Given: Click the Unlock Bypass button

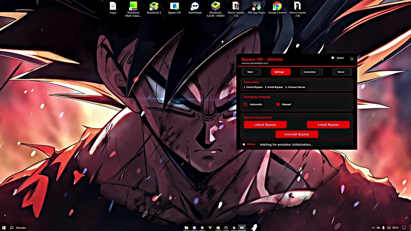Looking at the screenshot, I should coord(265,124).
